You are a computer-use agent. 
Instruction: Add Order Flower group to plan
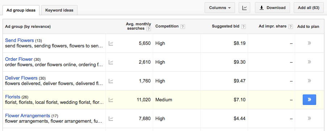309,62
